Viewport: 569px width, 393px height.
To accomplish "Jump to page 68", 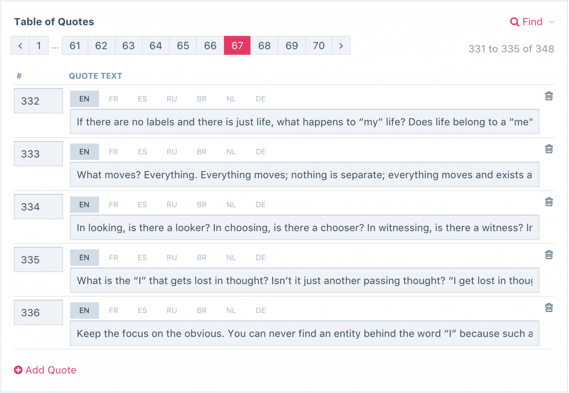I will coord(264,46).
